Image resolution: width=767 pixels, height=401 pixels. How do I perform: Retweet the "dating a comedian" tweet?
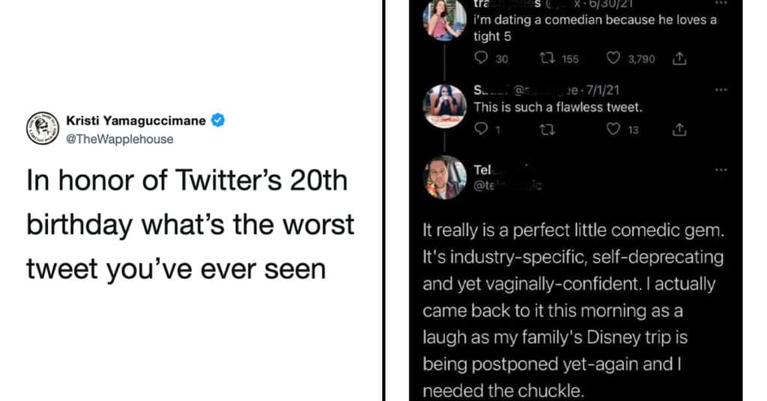pyautogui.click(x=546, y=58)
